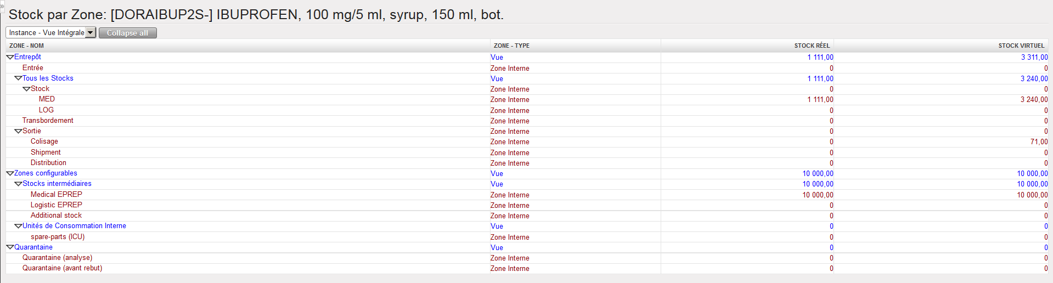Open Quarantaine (analyse) zone
Image resolution: width=1053 pixels, height=283 pixels.
click(57, 258)
